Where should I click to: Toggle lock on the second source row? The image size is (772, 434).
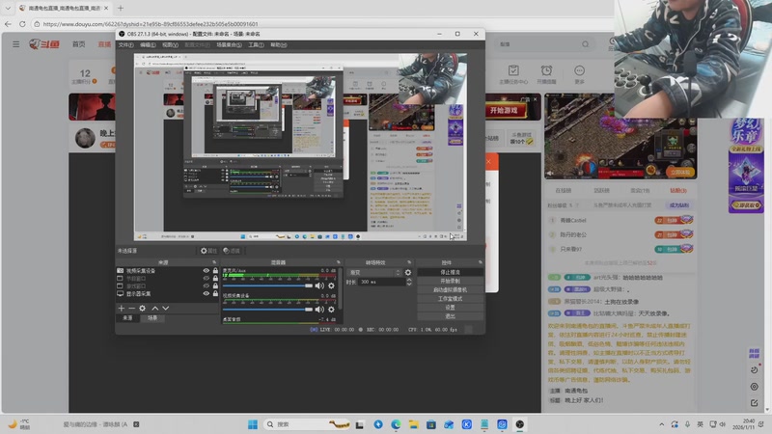click(215, 278)
